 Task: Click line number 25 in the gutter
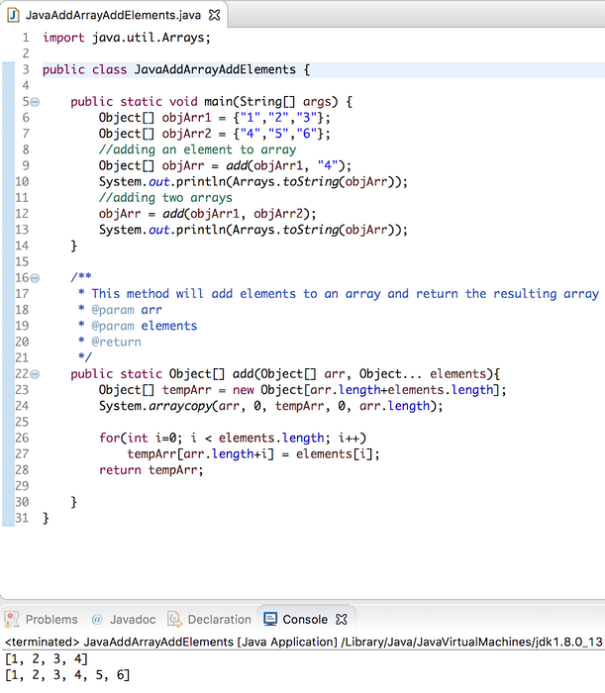pyautogui.click(x=22, y=422)
